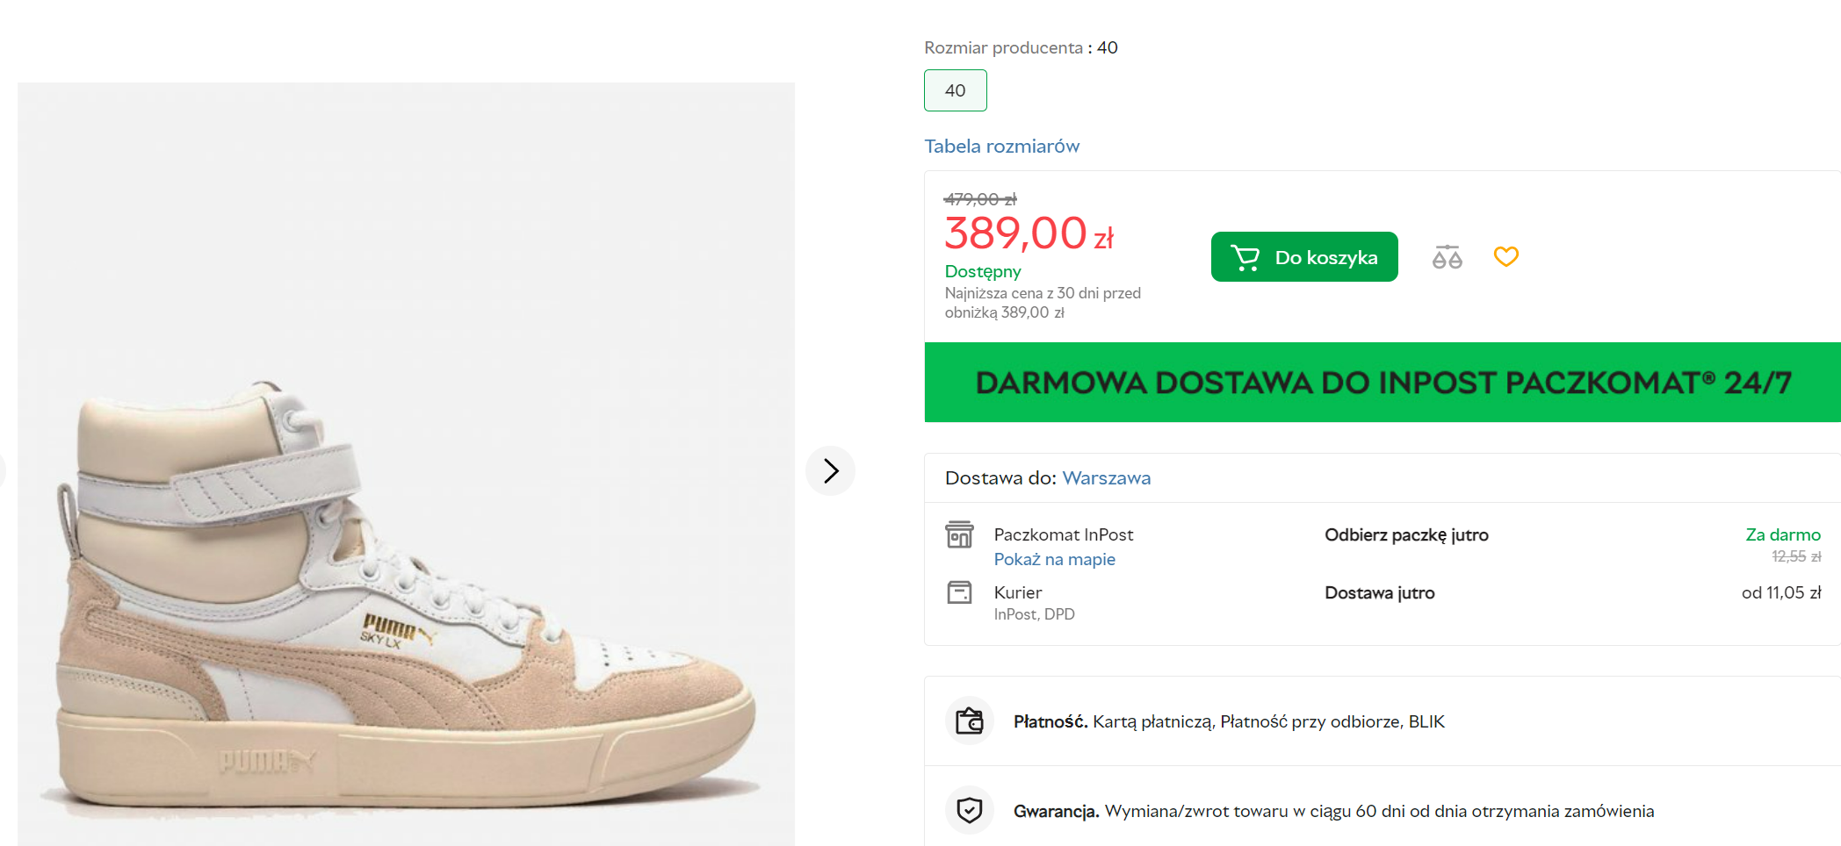Select manufacturer size 40
Viewport: 1841px width, 846px height.
[x=955, y=90]
